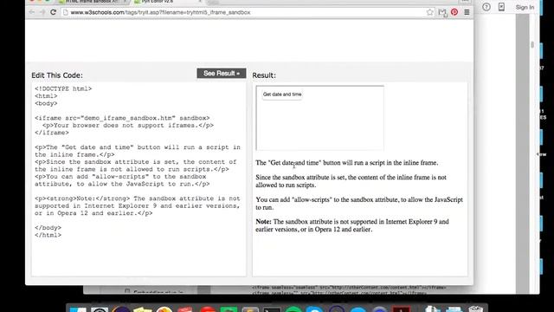Go forward with the browser forward arrow
This screenshot has height=312, width=554.
[x=42, y=12]
